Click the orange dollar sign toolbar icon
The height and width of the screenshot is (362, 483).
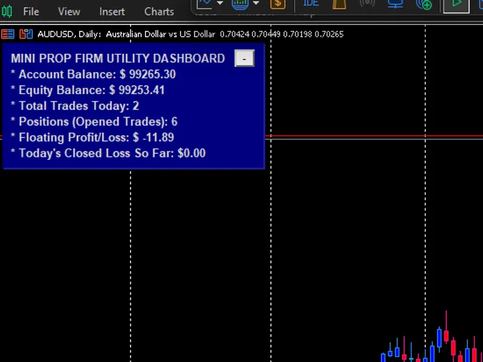278,4
